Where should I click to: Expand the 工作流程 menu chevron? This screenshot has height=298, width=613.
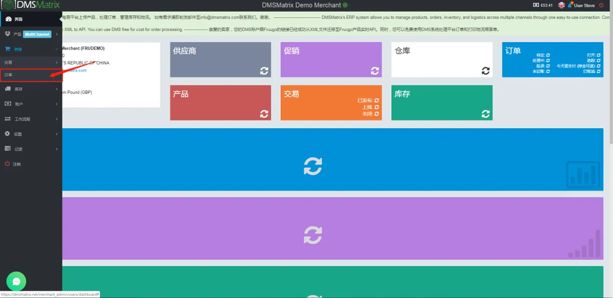tap(57, 119)
